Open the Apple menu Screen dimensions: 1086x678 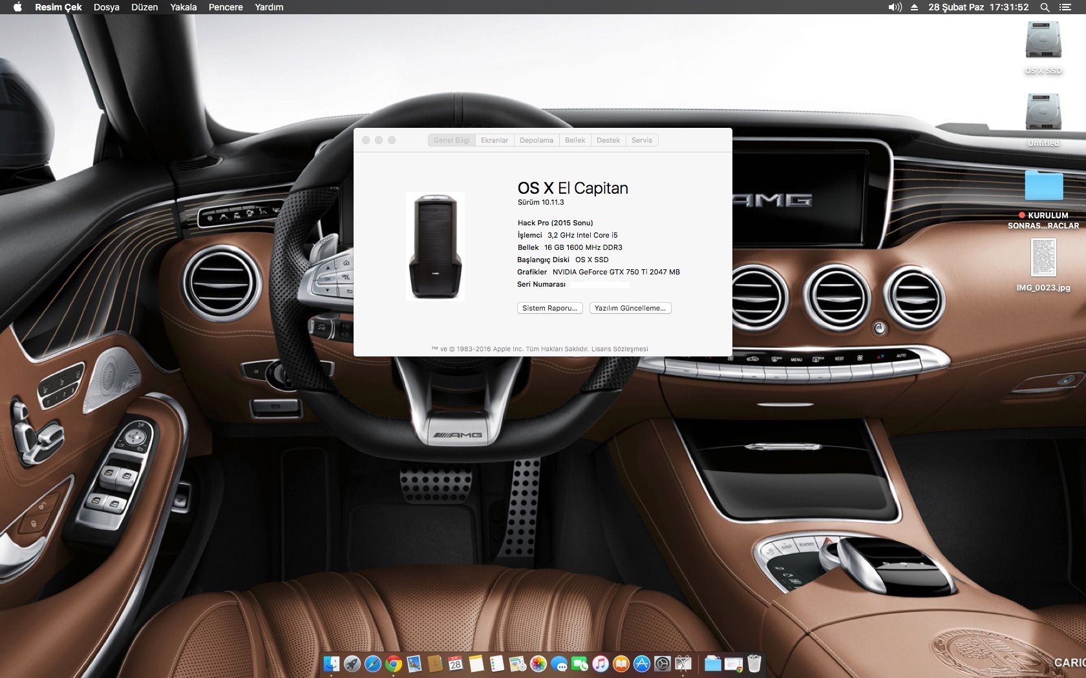(17, 7)
